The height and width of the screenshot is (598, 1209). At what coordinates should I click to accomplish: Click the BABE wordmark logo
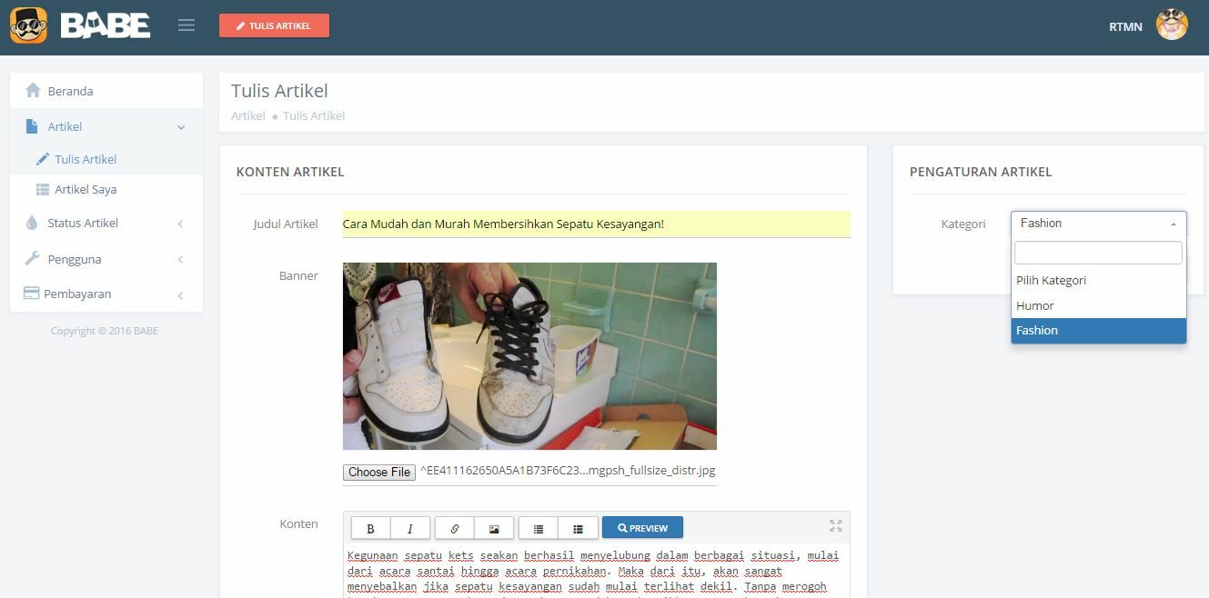pos(106,25)
